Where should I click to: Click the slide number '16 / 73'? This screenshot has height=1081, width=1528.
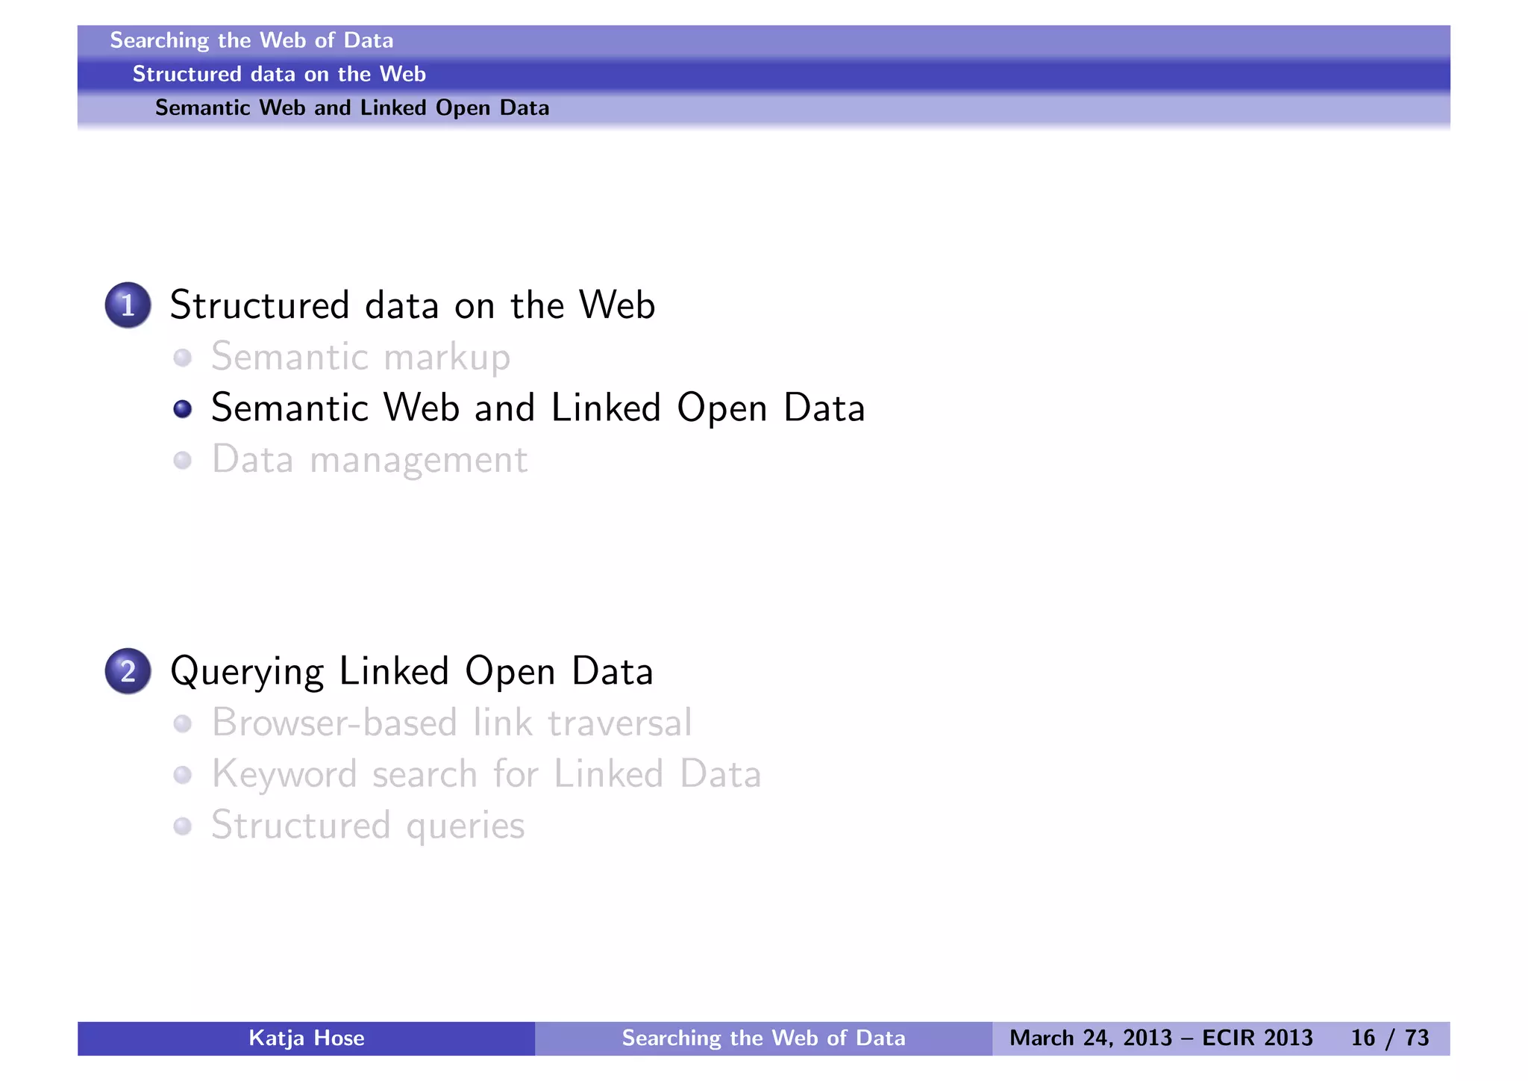(x=1390, y=1038)
